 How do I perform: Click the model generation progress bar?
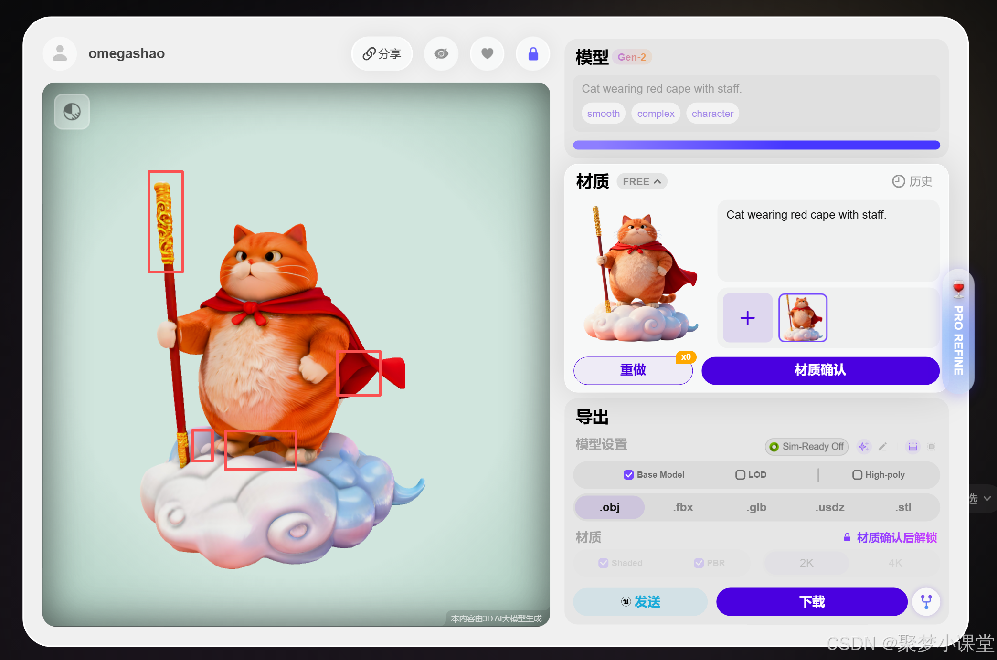coord(756,145)
